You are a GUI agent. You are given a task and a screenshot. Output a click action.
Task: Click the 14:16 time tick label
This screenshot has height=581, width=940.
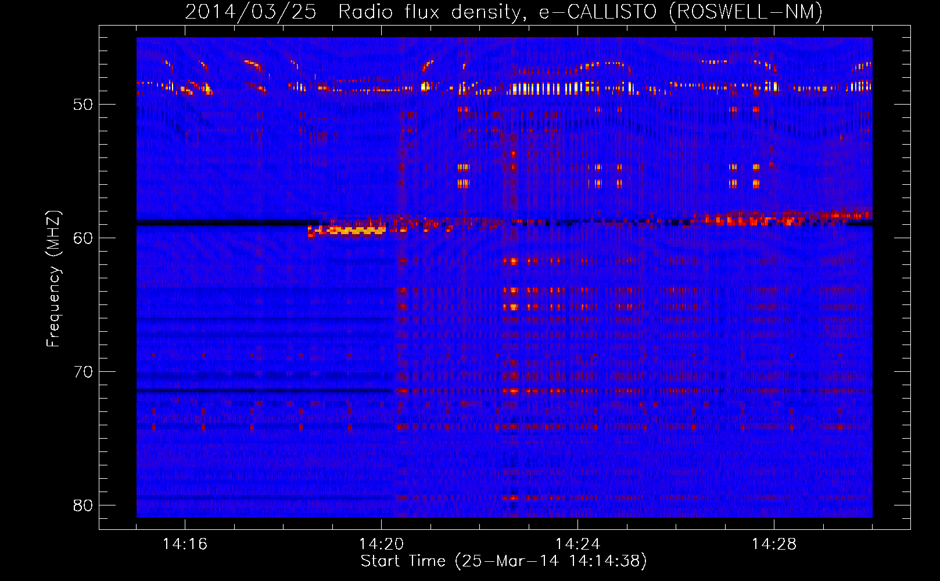point(185,544)
